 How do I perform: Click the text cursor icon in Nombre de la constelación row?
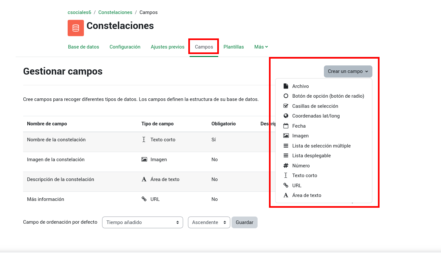coord(144,140)
